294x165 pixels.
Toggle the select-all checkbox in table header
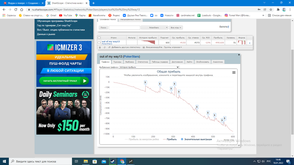pos(99,38)
